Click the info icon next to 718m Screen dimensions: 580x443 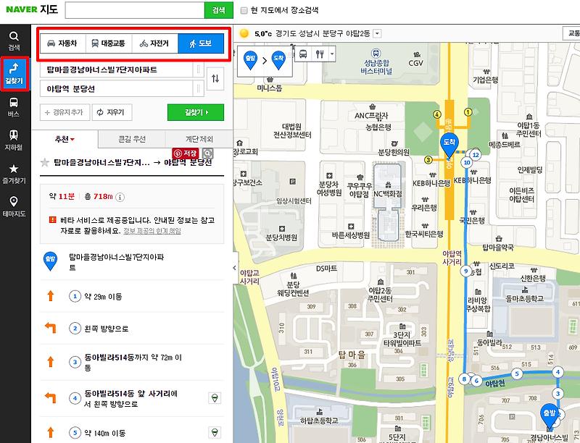(120, 197)
